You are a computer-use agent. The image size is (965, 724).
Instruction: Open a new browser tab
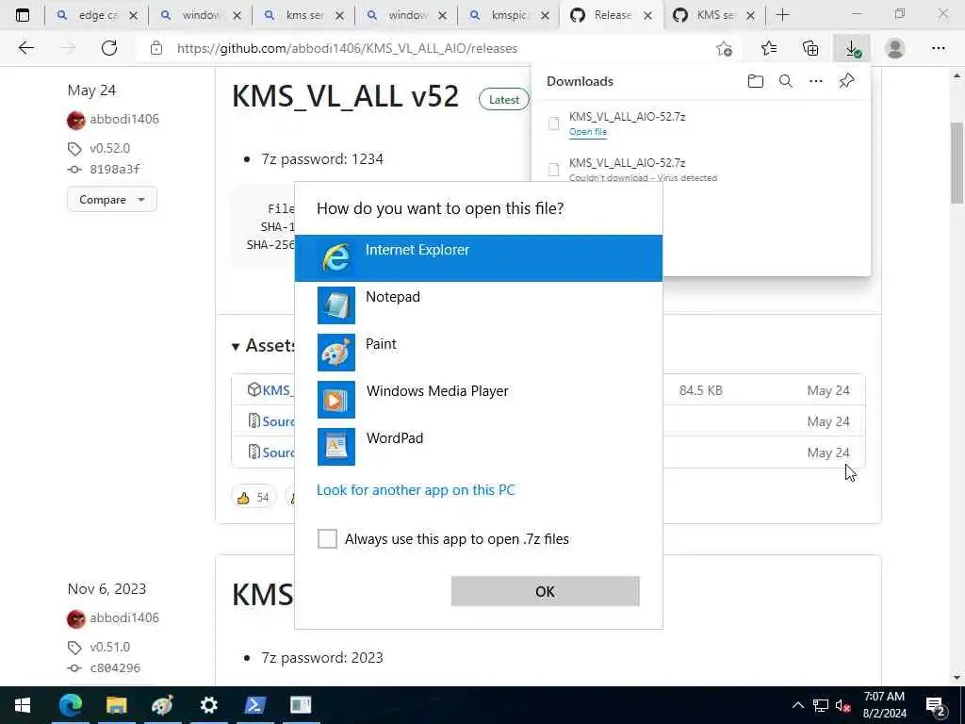pyautogui.click(x=783, y=15)
